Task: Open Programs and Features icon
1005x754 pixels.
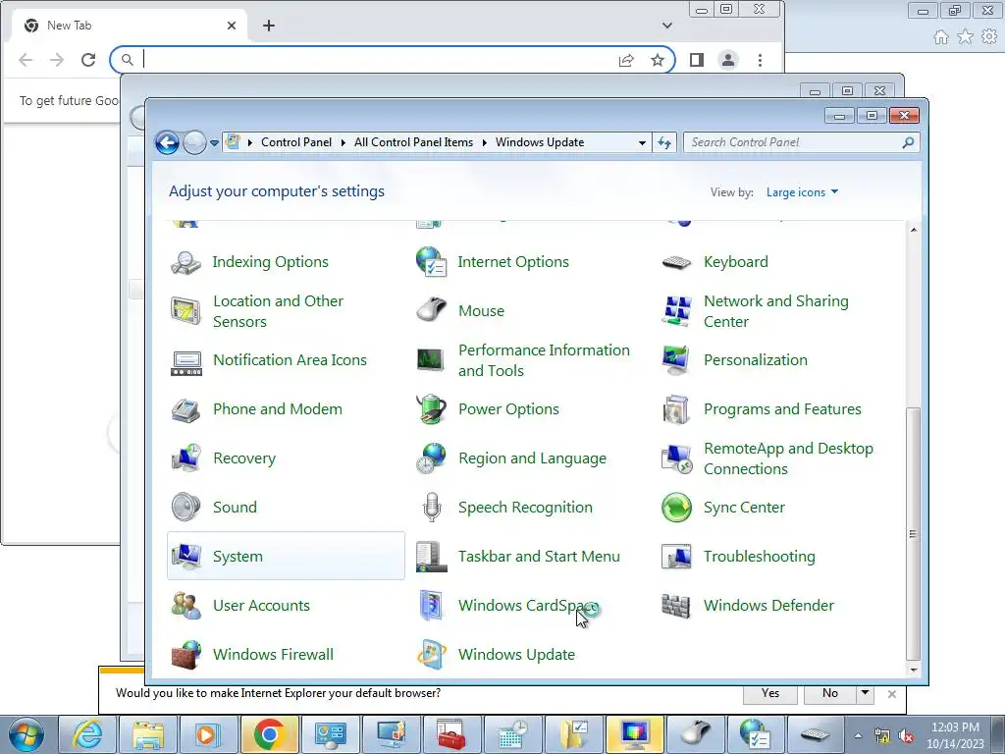Action: pos(677,409)
